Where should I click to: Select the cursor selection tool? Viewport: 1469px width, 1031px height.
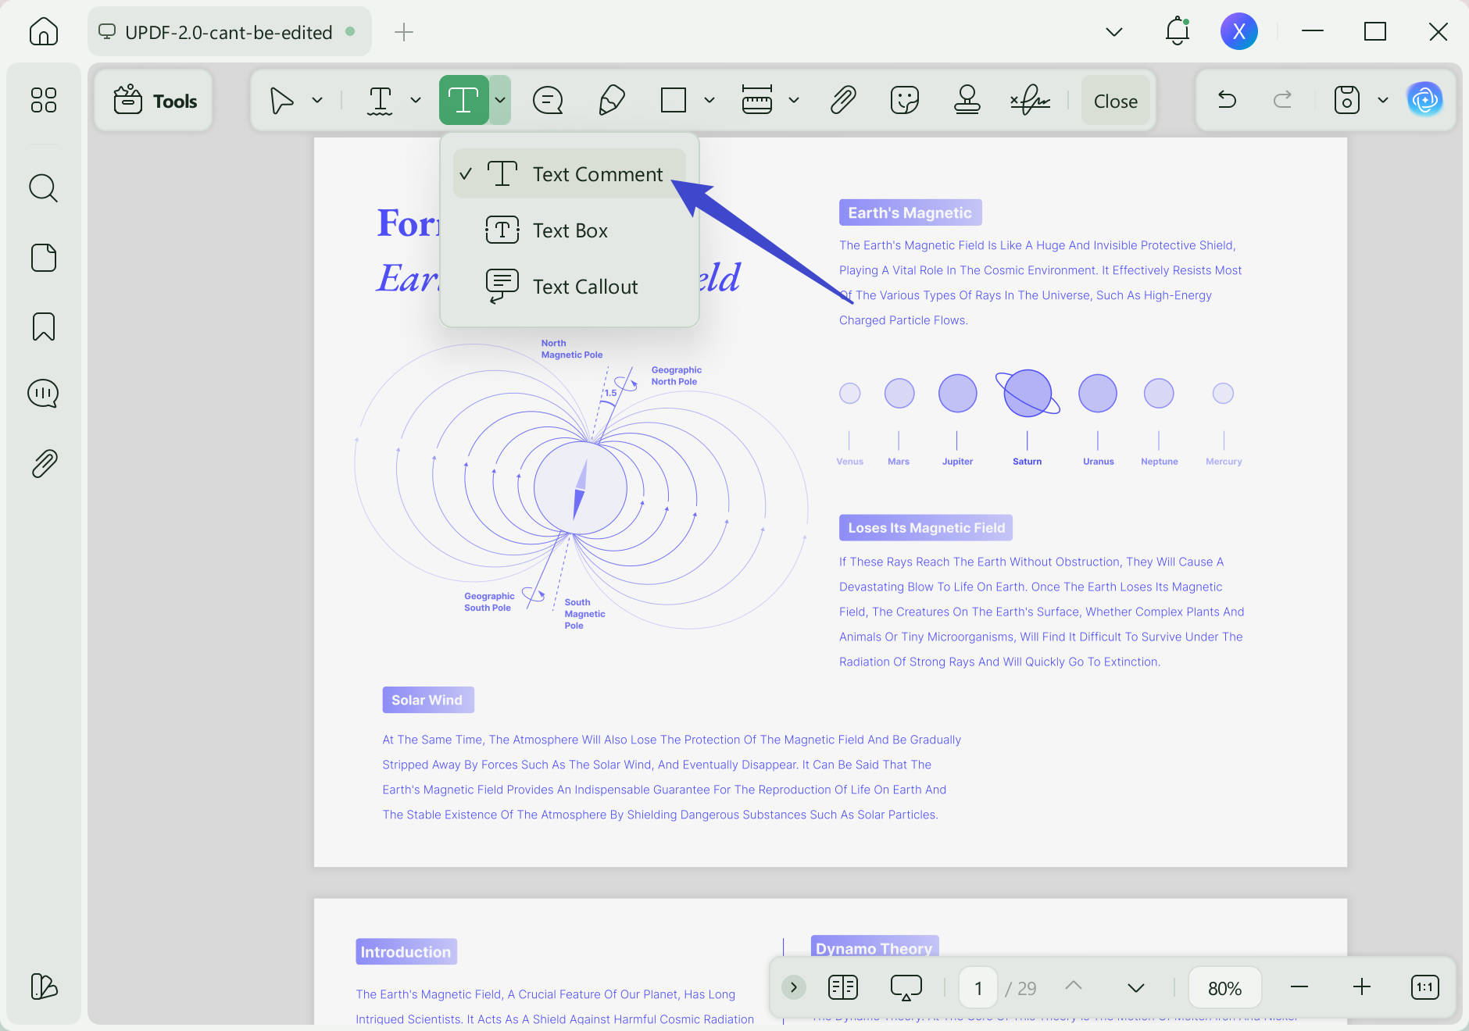pyautogui.click(x=281, y=100)
